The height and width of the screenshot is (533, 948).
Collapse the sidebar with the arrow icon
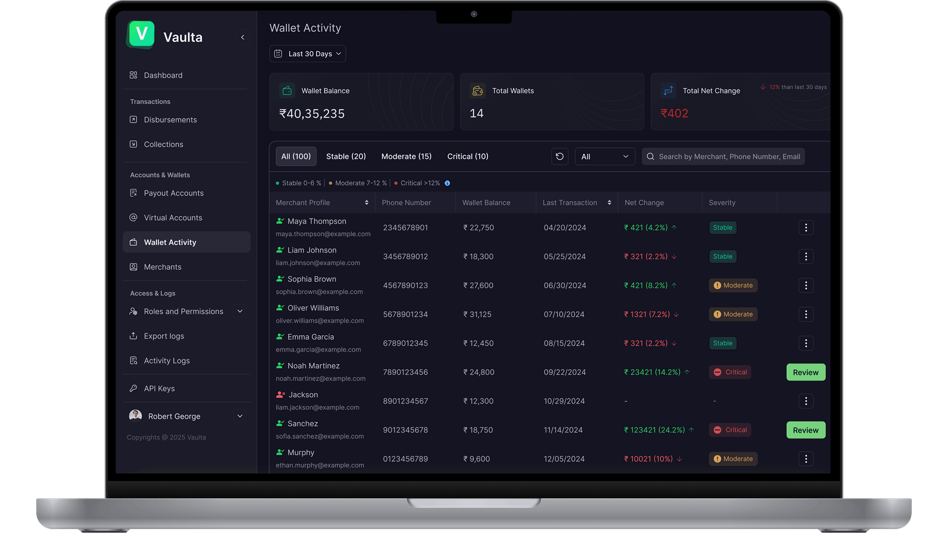point(242,37)
